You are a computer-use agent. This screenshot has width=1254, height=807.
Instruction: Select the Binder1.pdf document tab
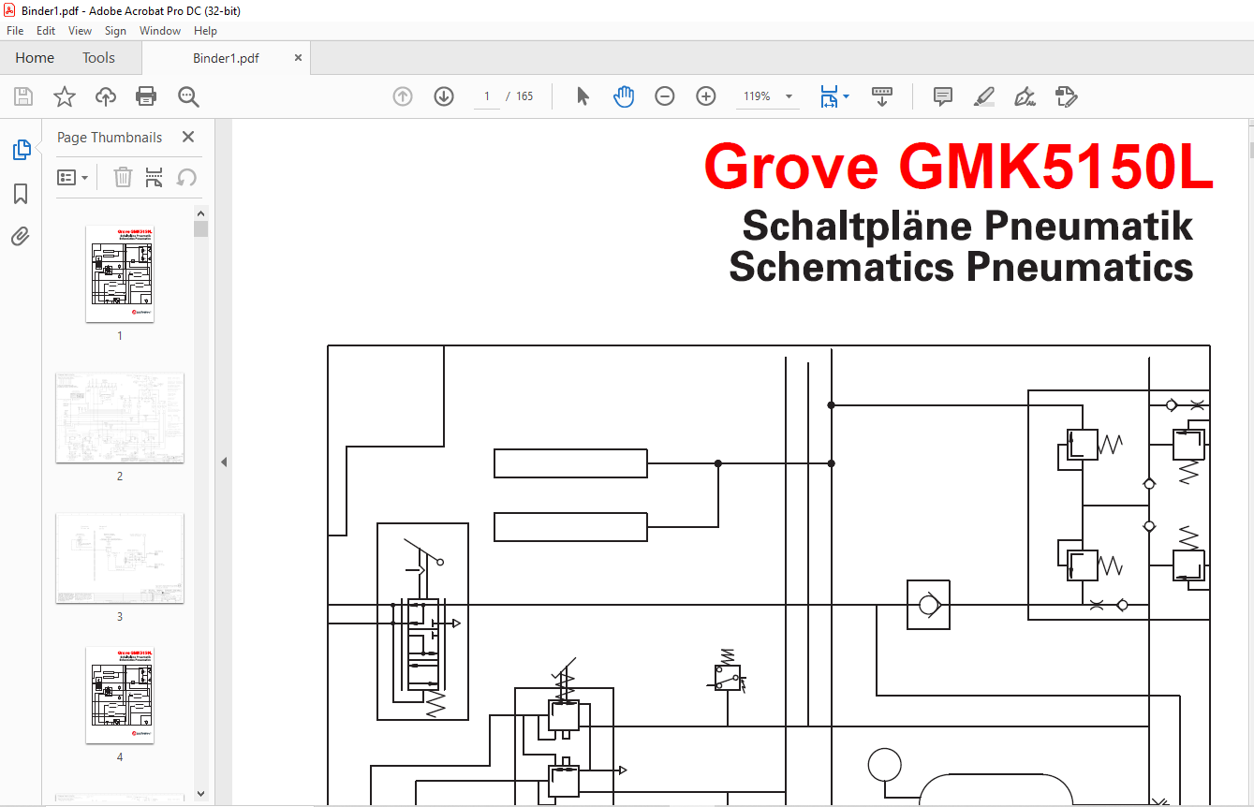tap(226, 57)
